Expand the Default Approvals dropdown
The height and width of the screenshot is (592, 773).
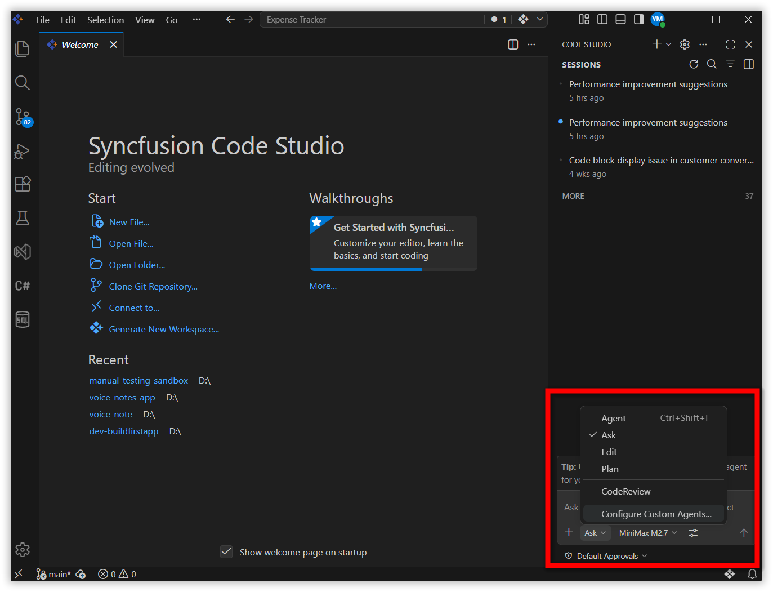[606, 556]
